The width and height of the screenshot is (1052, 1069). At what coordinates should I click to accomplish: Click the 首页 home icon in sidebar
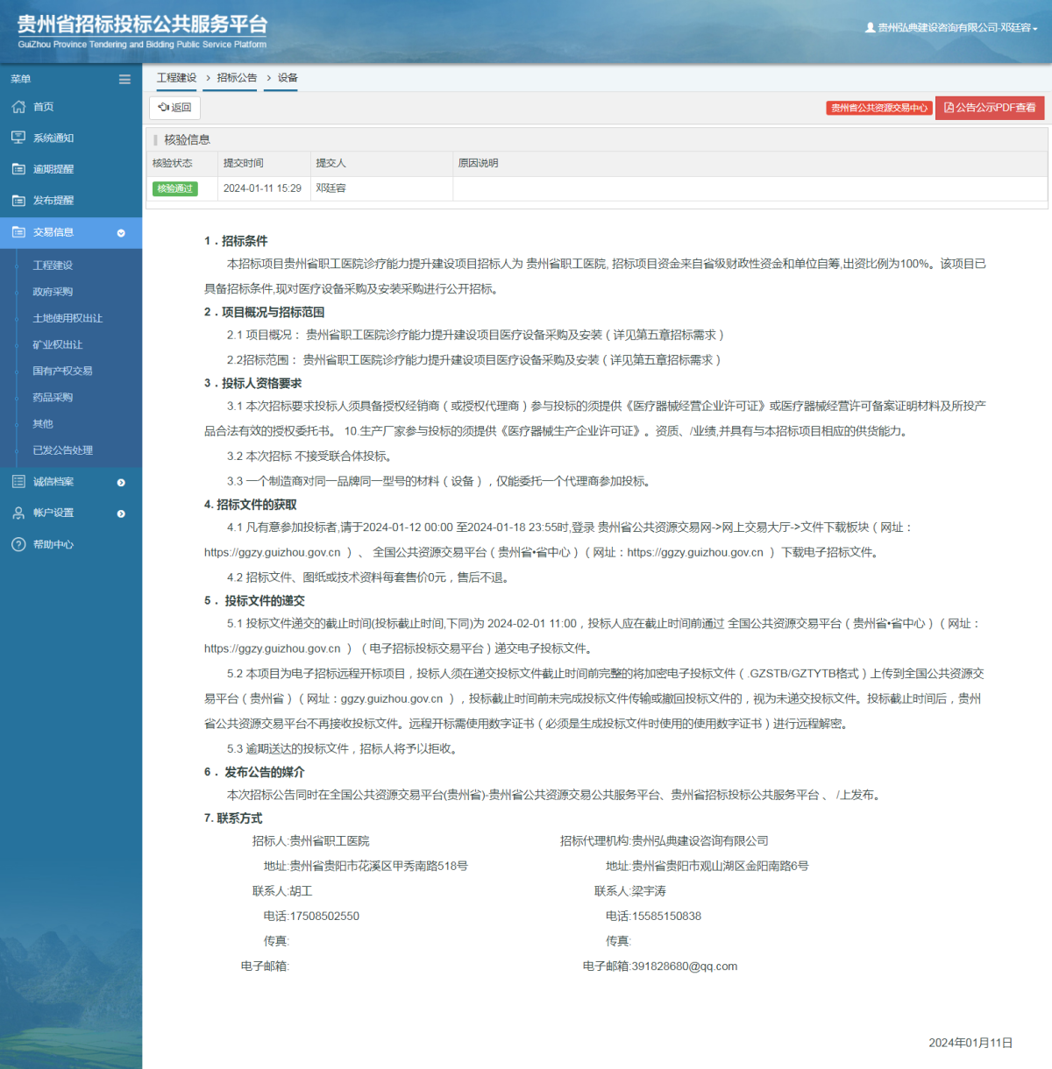18,106
